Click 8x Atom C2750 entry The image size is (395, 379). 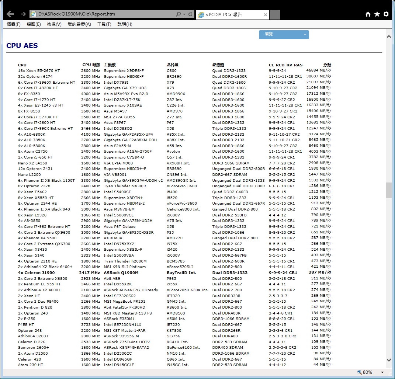[33, 152]
